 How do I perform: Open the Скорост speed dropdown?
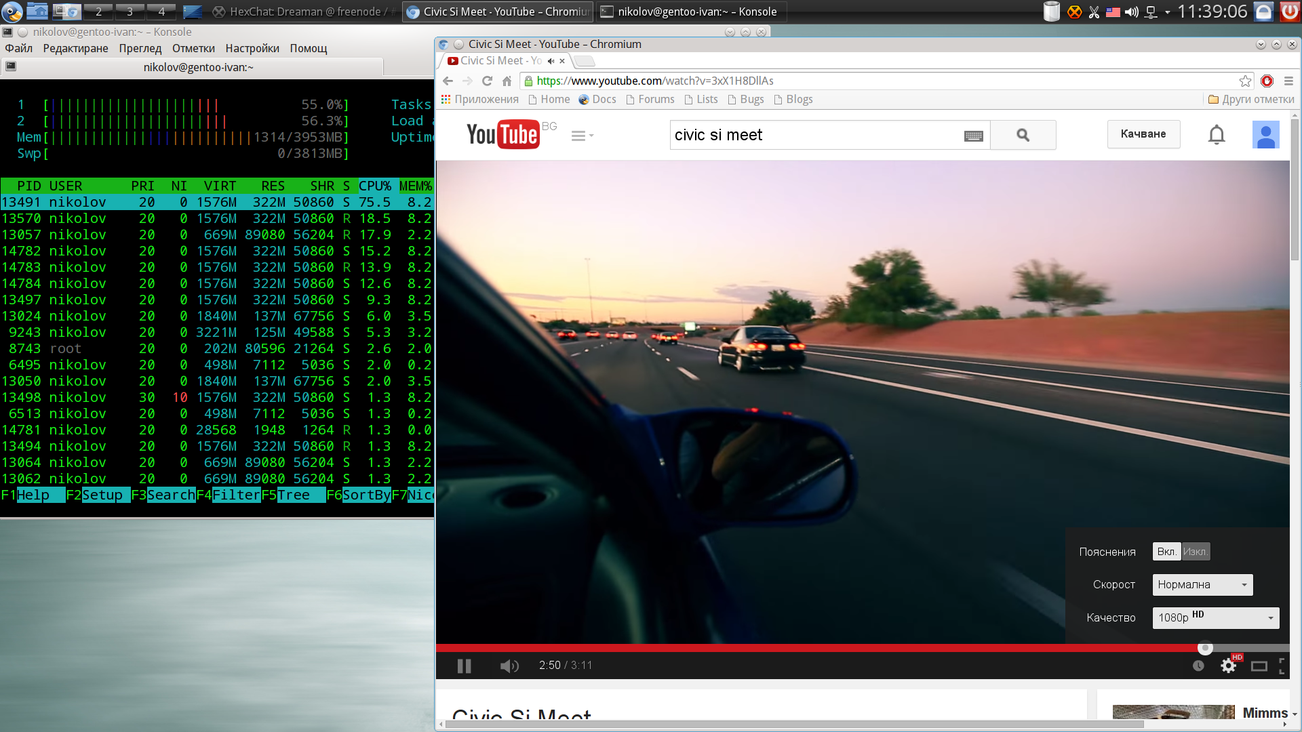[1202, 584]
